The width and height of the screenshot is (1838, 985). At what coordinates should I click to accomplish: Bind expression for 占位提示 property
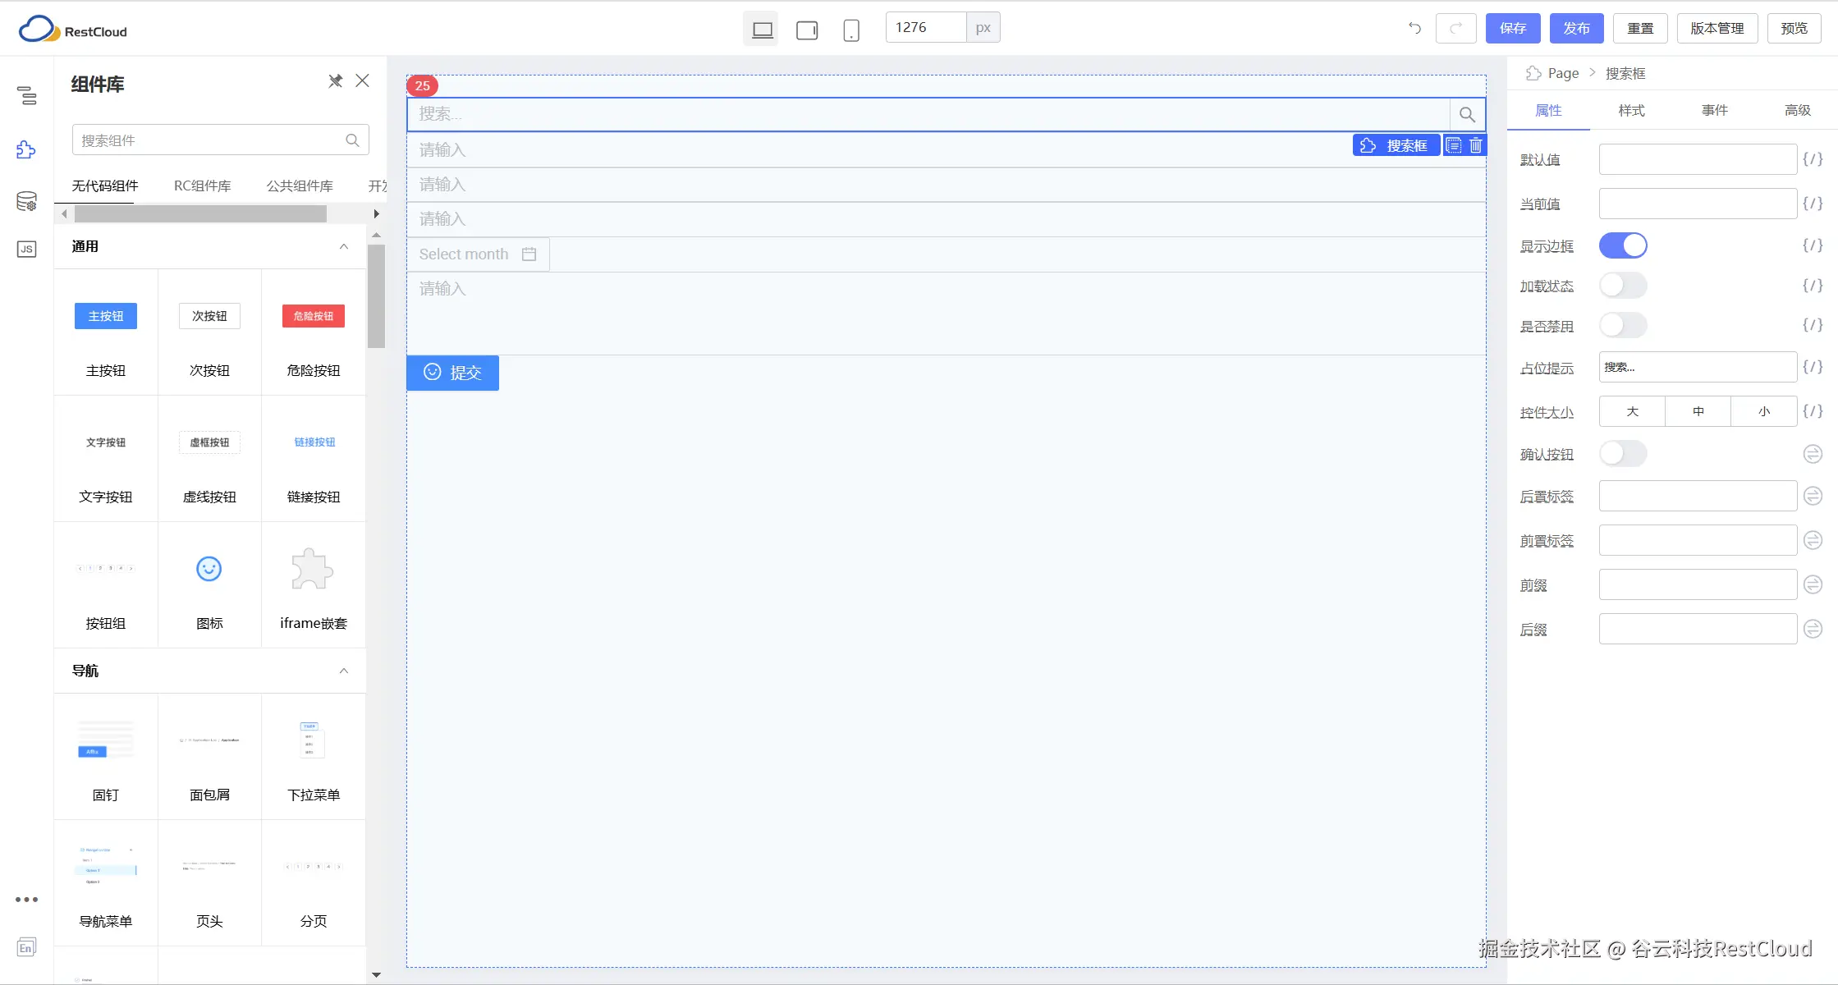1813,367
